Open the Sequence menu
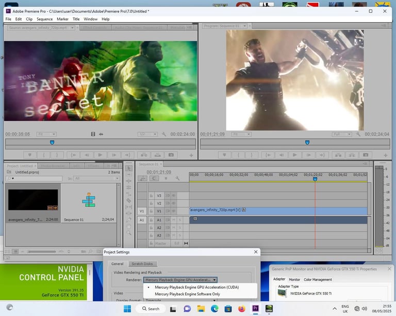This screenshot has height=316, width=396. (45, 19)
